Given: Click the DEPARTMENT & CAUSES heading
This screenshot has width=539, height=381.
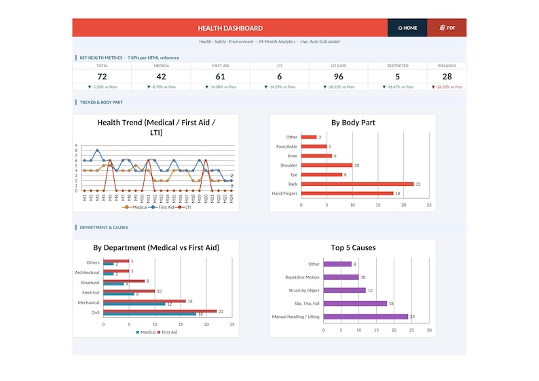Looking at the screenshot, I should tap(103, 228).
